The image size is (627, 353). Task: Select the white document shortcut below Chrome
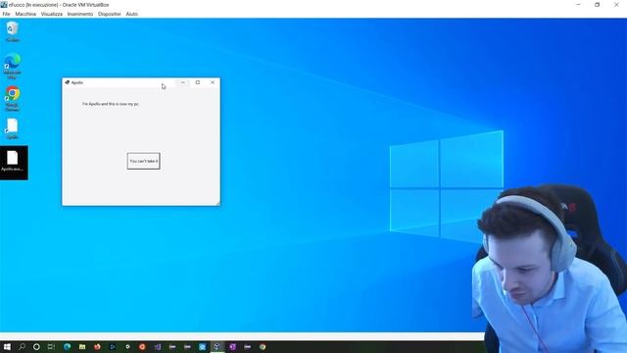(13, 128)
